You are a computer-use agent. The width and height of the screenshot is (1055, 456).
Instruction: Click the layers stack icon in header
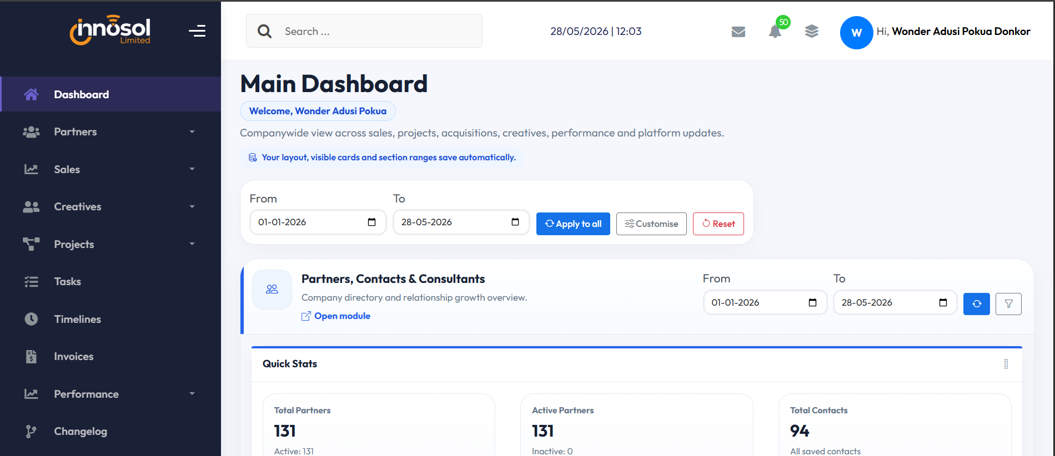click(x=812, y=32)
